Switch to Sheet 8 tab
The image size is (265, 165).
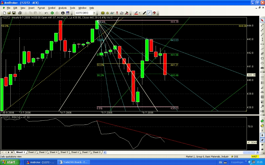pyautogui.click(x=96, y=152)
